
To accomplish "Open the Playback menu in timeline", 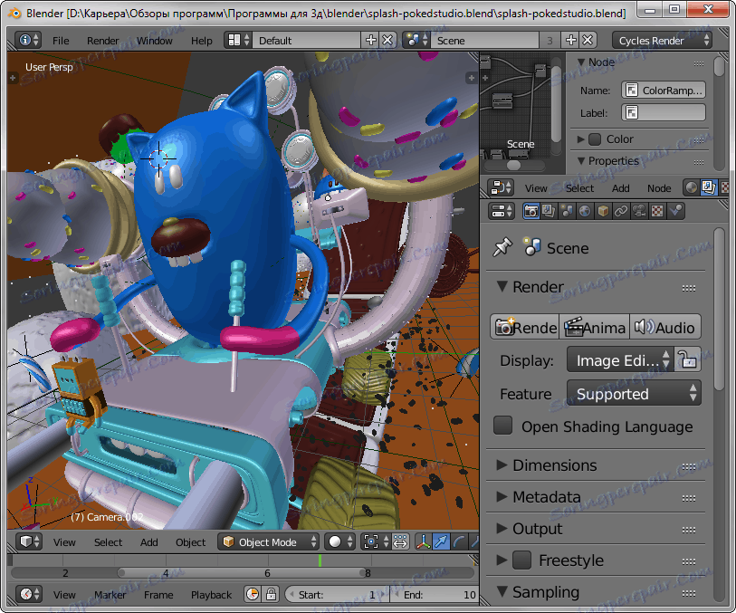I will click(x=211, y=595).
